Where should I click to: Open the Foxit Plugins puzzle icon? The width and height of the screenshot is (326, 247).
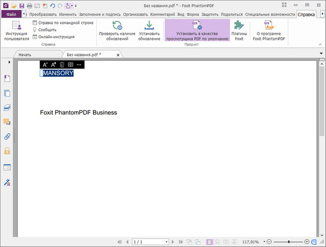click(239, 26)
